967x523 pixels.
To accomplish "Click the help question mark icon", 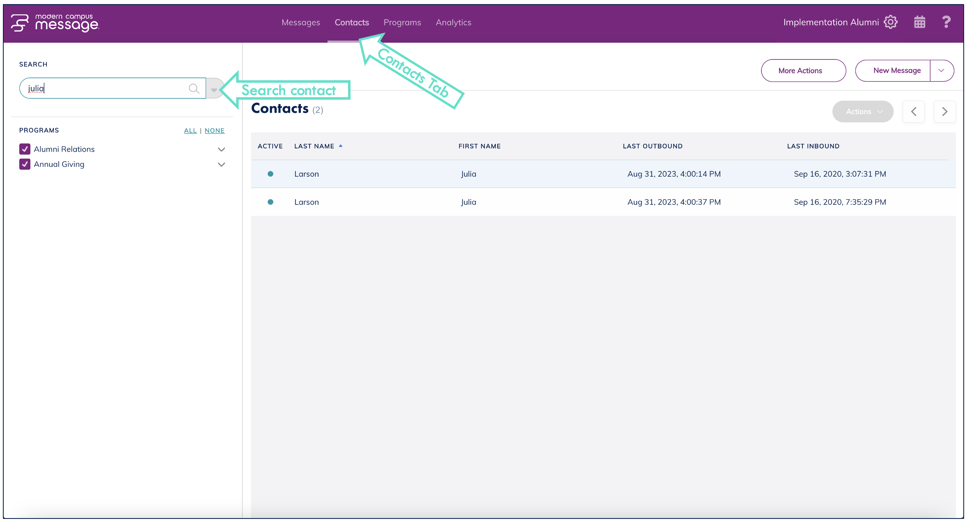I will [x=946, y=22].
